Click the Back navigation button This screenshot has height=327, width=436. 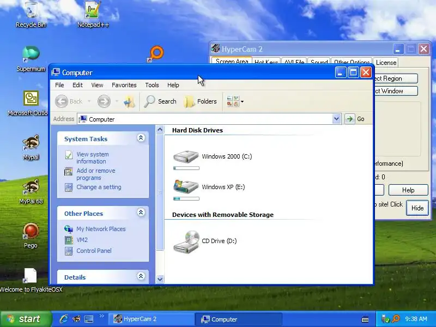(x=69, y=101)
